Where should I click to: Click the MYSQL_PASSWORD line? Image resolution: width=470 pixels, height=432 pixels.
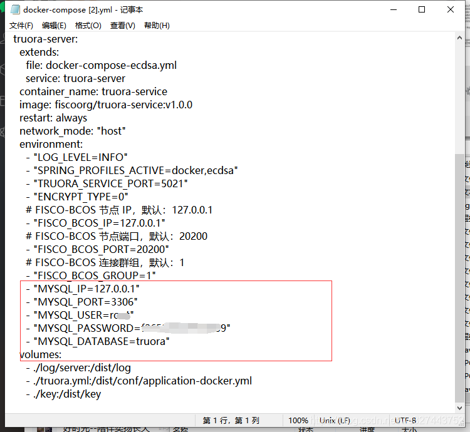(x=128, y=329)
